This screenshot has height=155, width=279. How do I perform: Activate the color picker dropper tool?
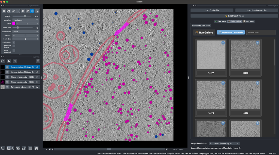[x=28, y=11]
